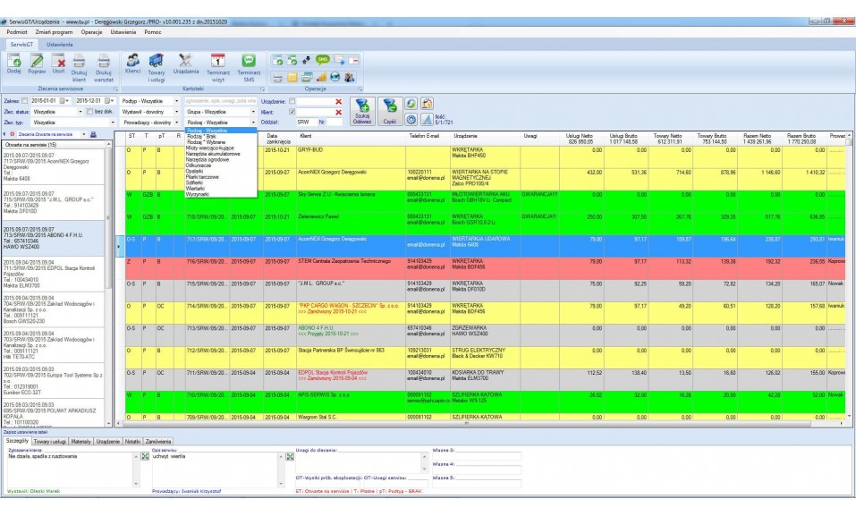The image size is (856, 516).
Task: Open Terminarz wizyt calendar
Action: [216, 60]
